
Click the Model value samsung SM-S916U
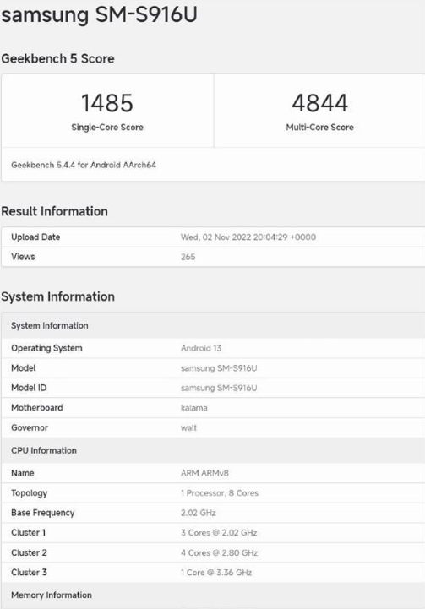[219, 367]
